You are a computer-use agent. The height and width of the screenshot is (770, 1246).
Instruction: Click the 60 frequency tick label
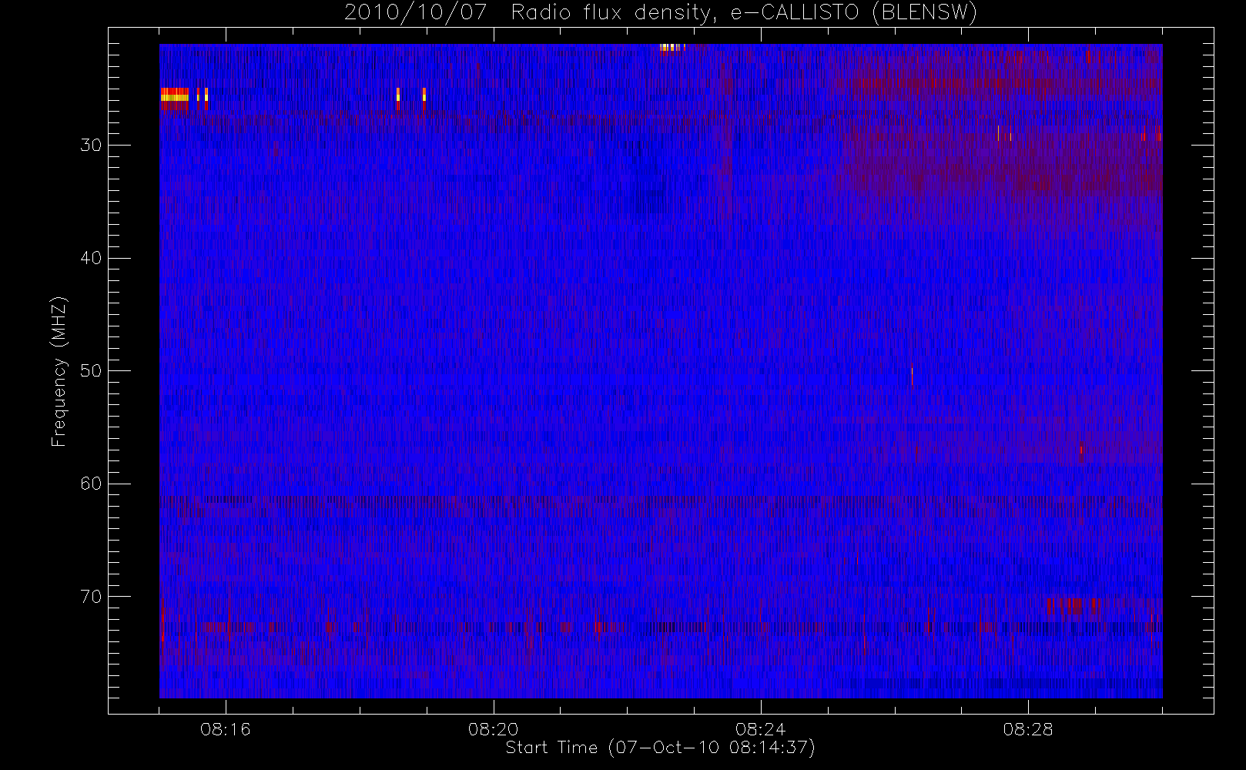pos(91,484)
